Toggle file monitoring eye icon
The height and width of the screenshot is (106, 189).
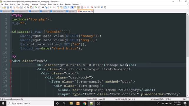tap(88, 7)
